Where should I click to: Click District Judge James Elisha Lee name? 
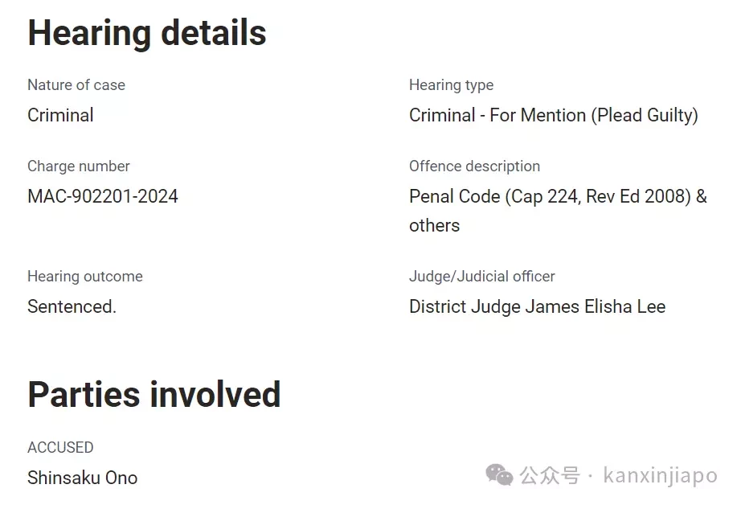click(538, 307)
